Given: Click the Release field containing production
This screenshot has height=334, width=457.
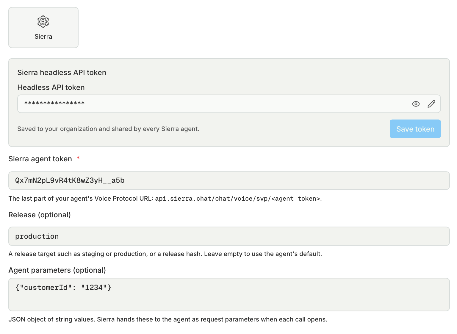Looking at the screenshot, I should click(x=229, y=236).
